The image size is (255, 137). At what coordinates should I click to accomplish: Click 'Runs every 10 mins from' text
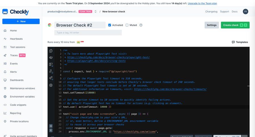pos(61,42)
